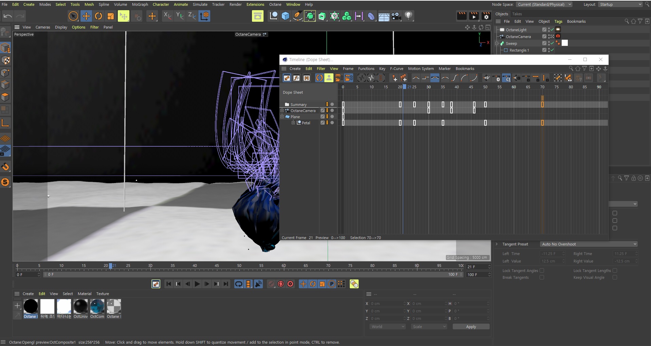Screen dimensions: 651x346
Task: Select the black Octane material swatch
Action: [x=31, y=306]
